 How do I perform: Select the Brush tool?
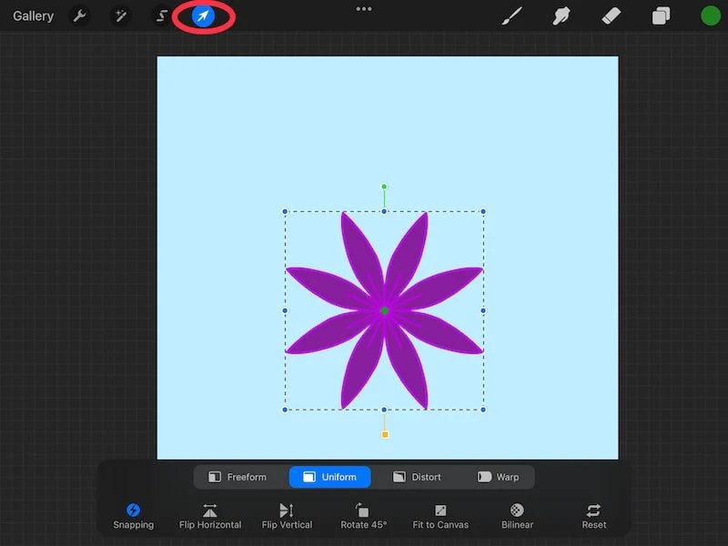[x=511, y=15]
